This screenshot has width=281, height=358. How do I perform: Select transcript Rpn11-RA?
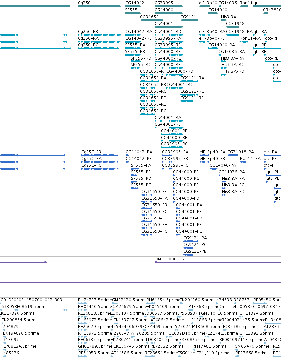click(250, 38)
